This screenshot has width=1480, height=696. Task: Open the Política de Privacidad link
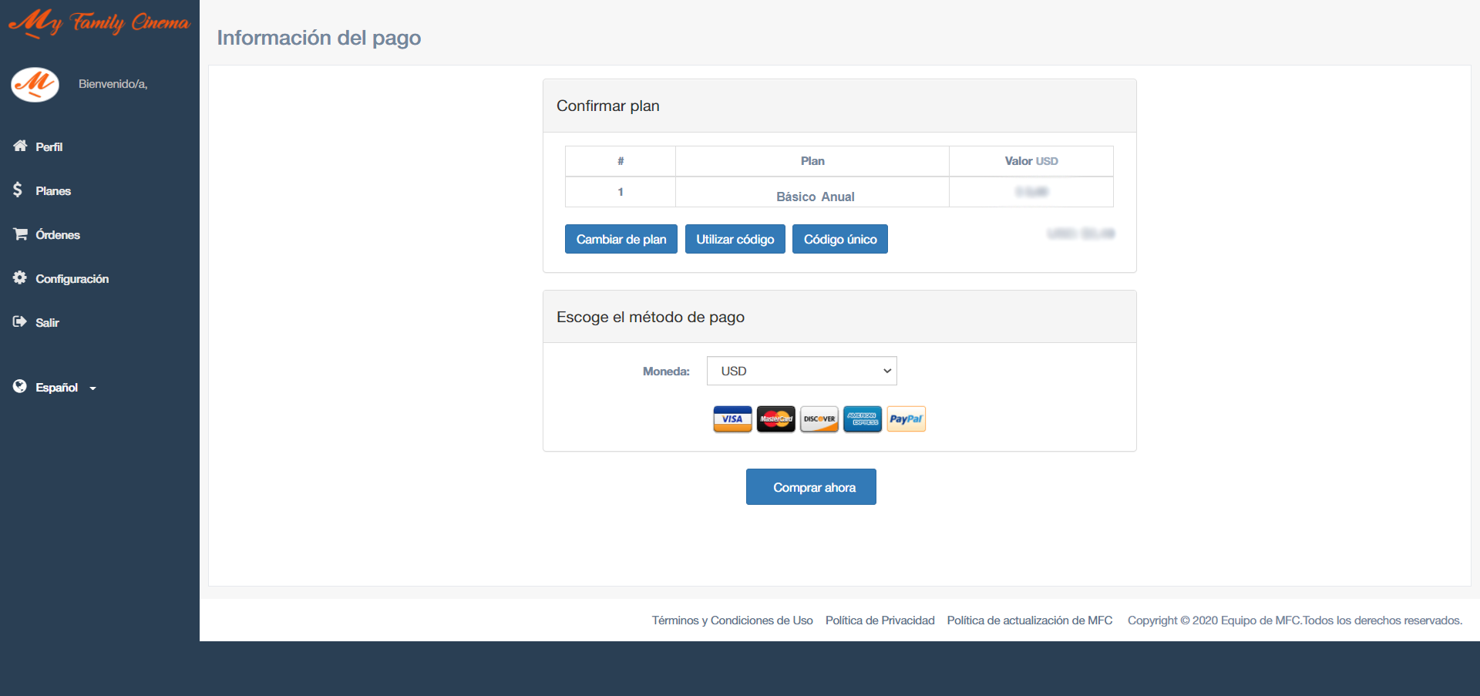(880, 620)
